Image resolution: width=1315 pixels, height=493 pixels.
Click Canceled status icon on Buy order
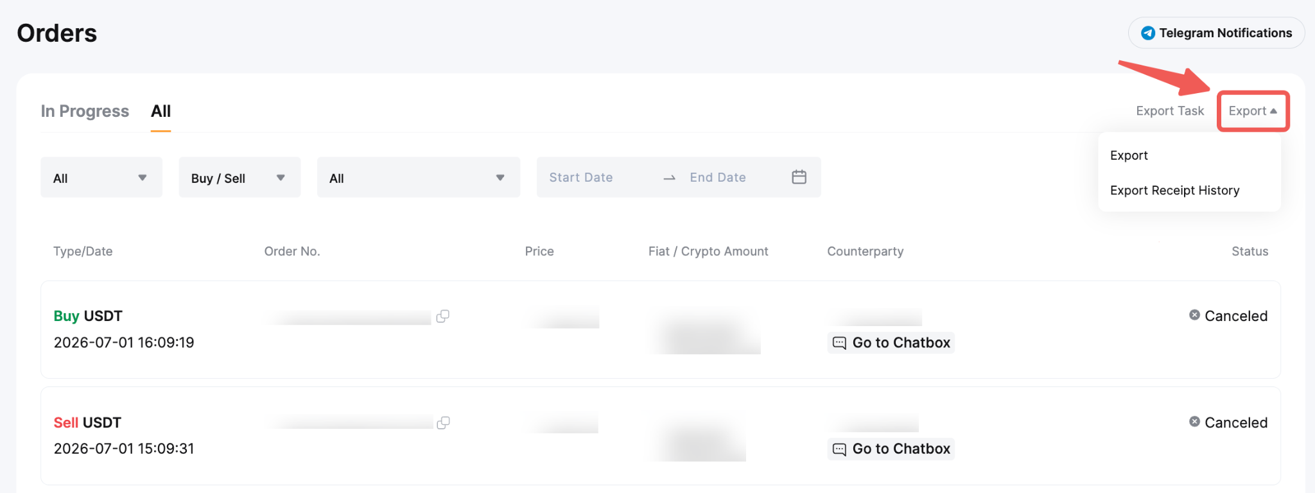[x=1194, y=315]
